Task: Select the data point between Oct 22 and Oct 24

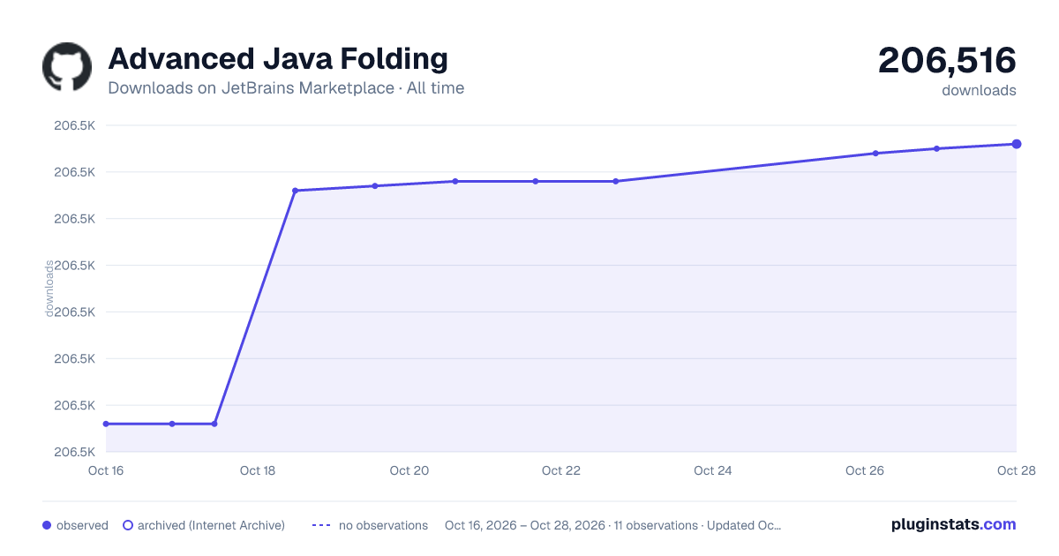Action: click(616, 182)
